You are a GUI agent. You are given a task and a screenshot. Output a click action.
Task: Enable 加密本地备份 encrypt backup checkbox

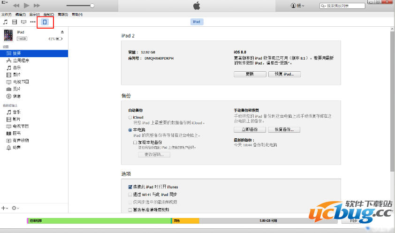pyautogui.click(x=135, y=142)
